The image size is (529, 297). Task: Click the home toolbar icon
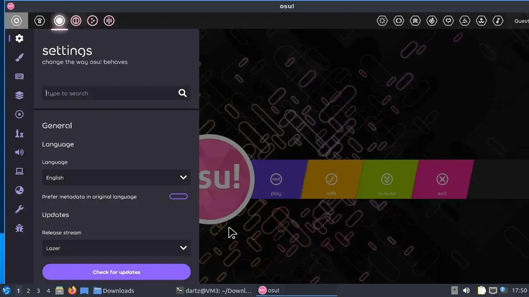[x=40, y=21]
